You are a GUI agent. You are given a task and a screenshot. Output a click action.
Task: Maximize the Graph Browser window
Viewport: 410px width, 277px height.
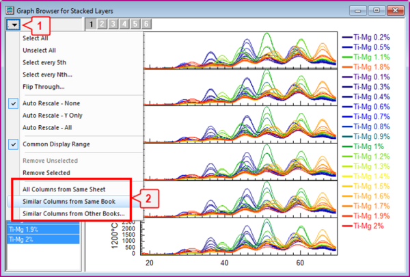[377, 11]
